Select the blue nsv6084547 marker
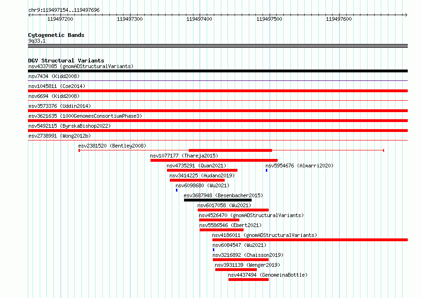Image resolution: width=421 pixels, height=298 pixels. tap(213, 250)
